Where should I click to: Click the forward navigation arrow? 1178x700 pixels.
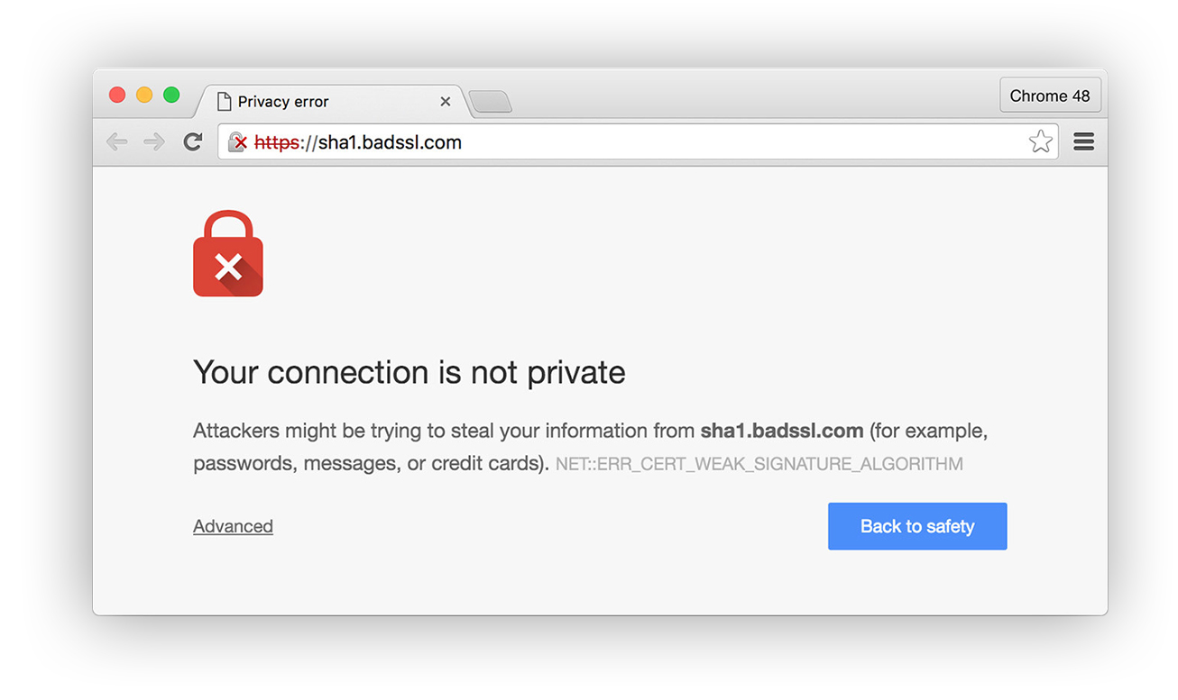pyautogui.click(x=154, y=141)
